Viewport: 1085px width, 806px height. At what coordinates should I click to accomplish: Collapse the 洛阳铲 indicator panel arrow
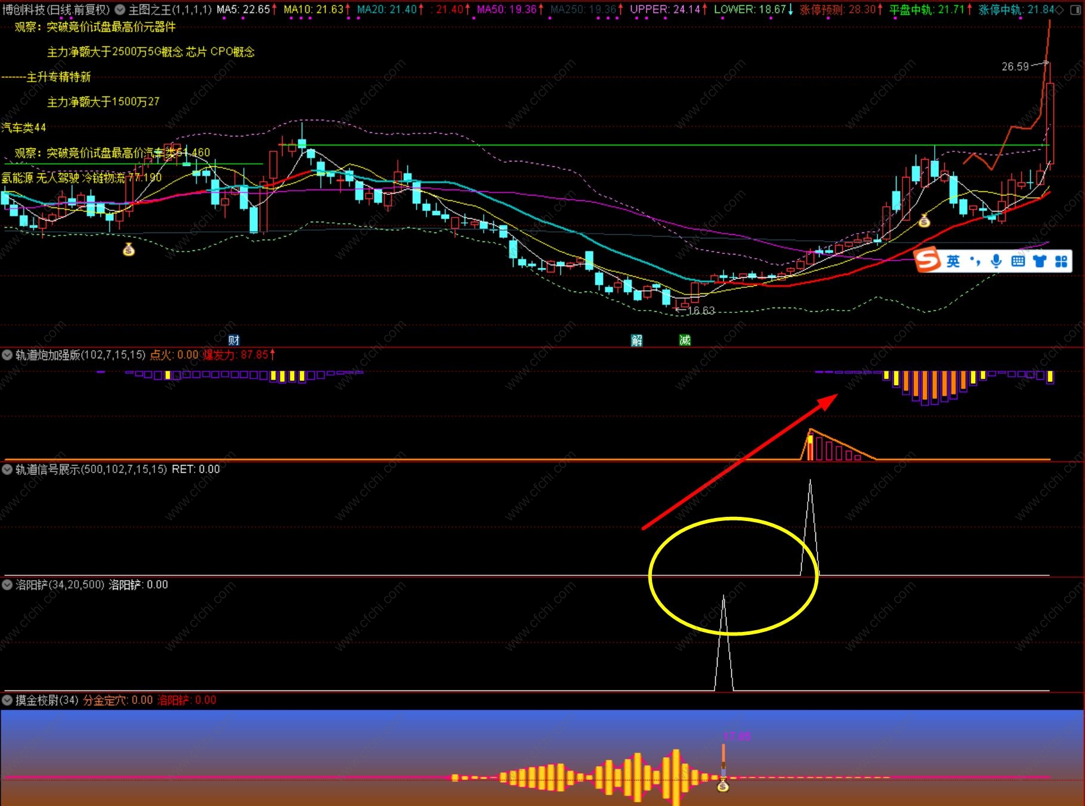point(7,585)
